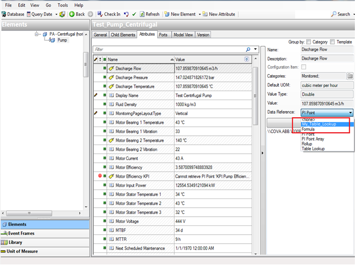Collapse the attribute details panel arrow

click(x=262, y=153)
